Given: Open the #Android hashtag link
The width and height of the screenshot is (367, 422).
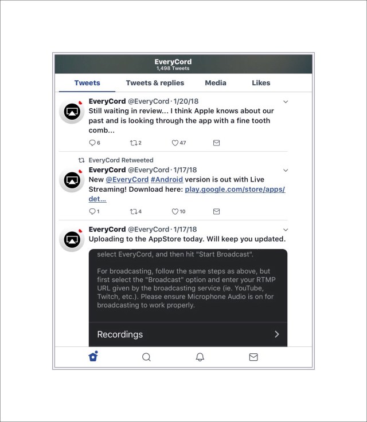Looking at the screenshot, I should click(167, 180).
